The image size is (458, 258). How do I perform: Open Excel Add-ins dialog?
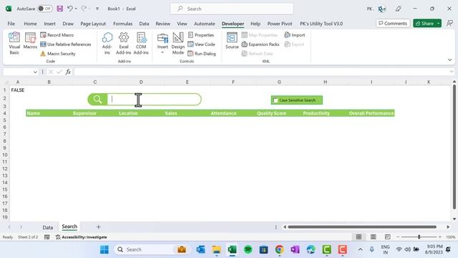tap(124, 44)
